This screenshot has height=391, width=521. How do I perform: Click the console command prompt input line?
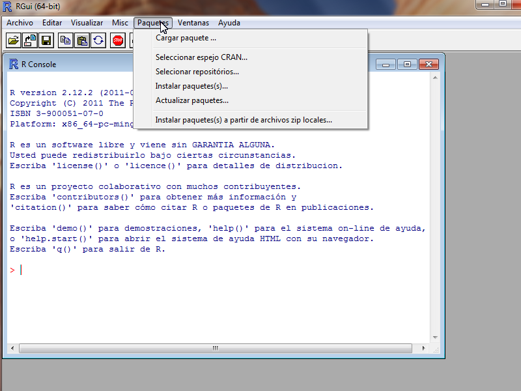[x=219, y=270]
